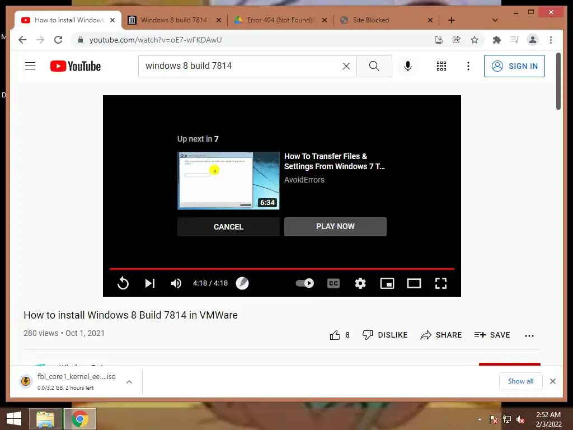Open Chrome extensions puzzle icon
573x430 pixels.
(x=497, y=40)
